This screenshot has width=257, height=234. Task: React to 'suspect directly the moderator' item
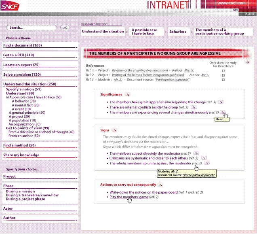(x=196, y=153)
